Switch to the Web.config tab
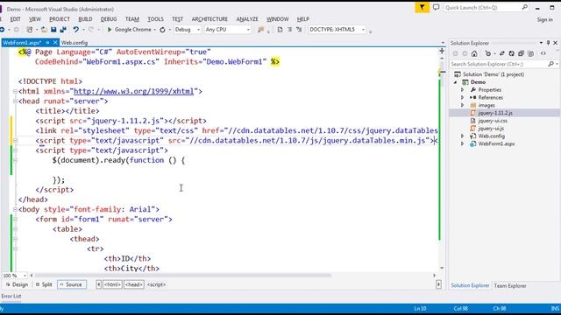 (x=74, y=43)
